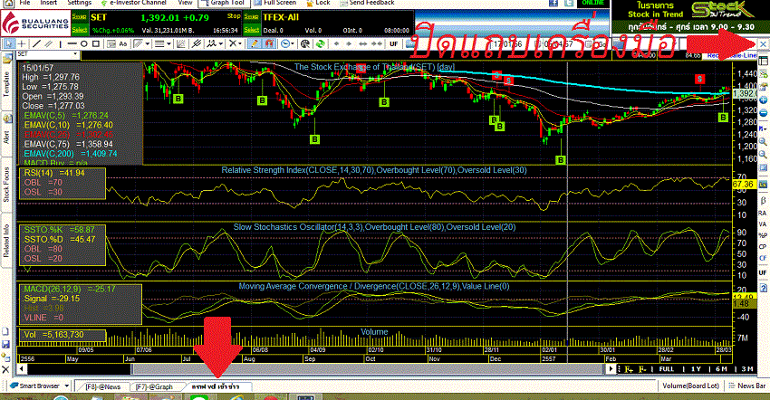The height and width of the screenshot is (400, 770).
Task: Select the parallel lines drawing tool
Action: 49,44
